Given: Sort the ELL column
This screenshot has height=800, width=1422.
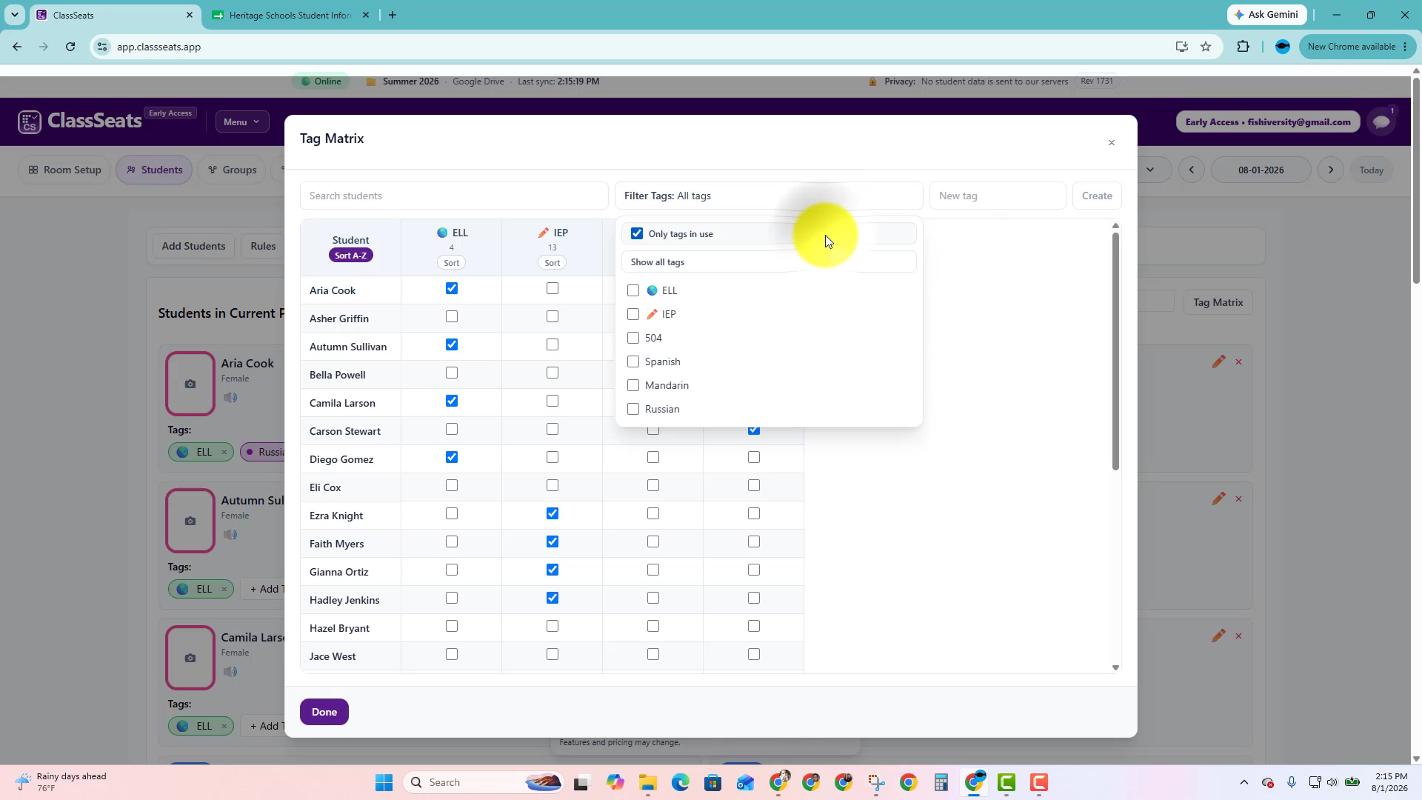Looking at the screenshot, I should pyautogui.click(x=452, y=263).
